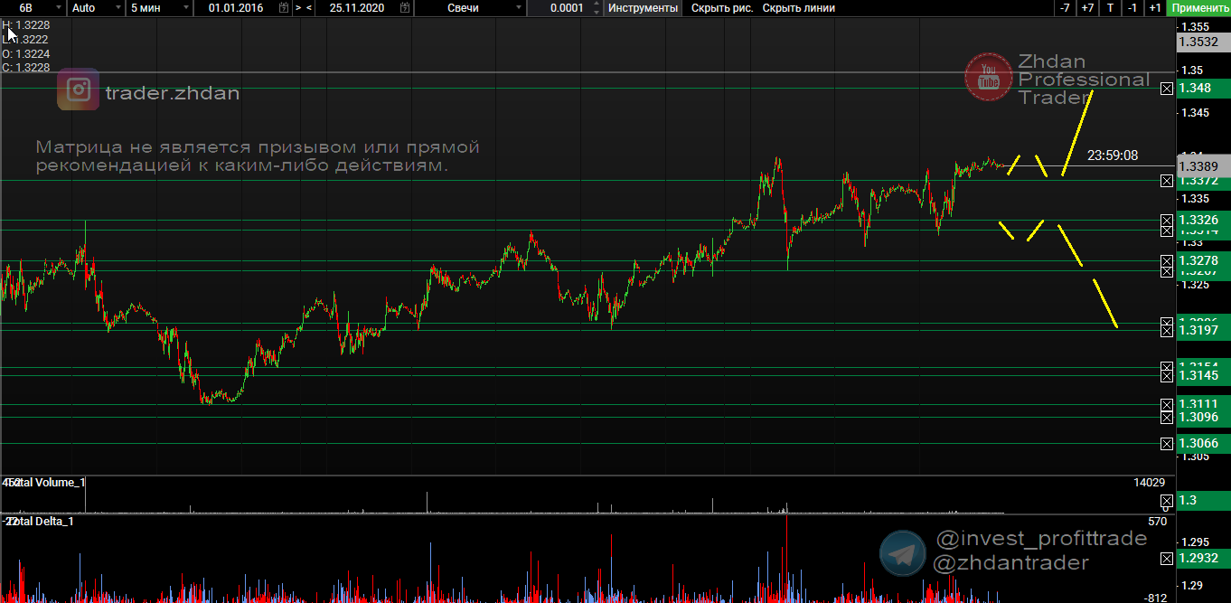The image size is (1231, 603).
Task: Toggle Скрыть линии to hide lines
Action: tap(798, 8)
